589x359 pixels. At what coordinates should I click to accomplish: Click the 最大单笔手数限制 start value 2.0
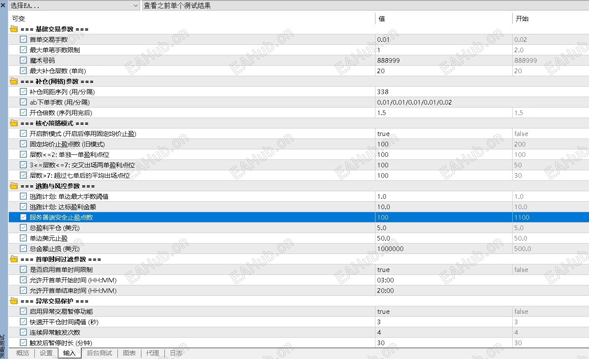tap(519, 50)
